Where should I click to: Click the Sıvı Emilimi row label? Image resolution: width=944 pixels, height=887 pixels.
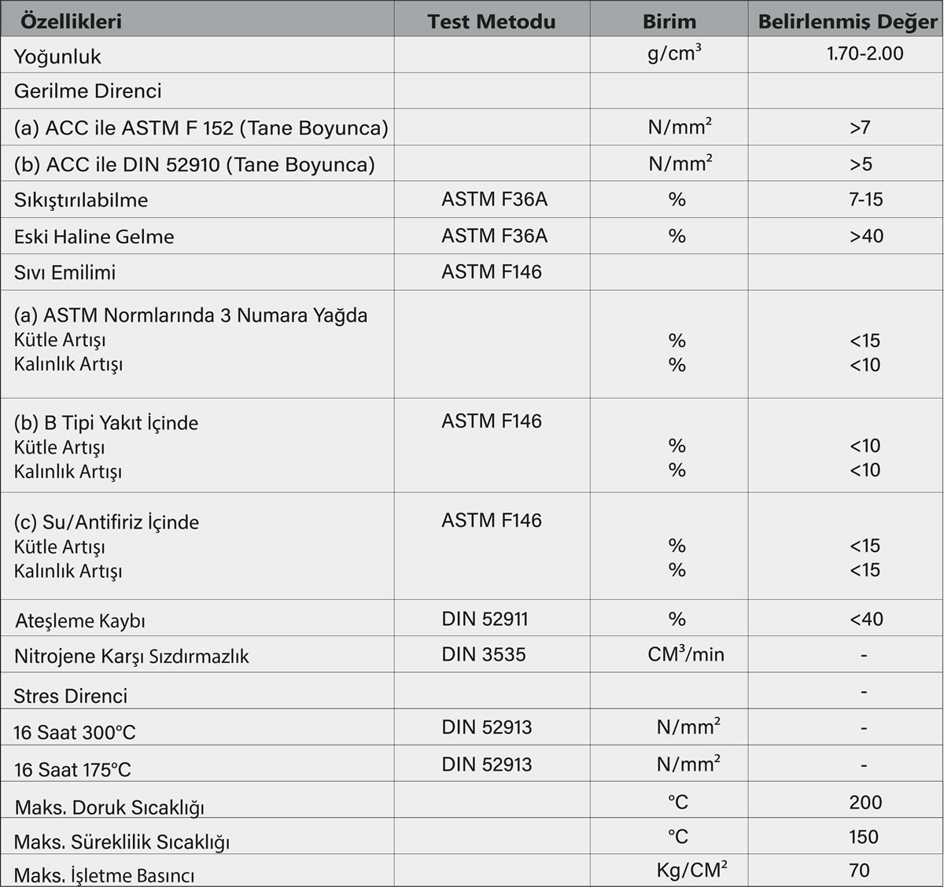point(65,272)
